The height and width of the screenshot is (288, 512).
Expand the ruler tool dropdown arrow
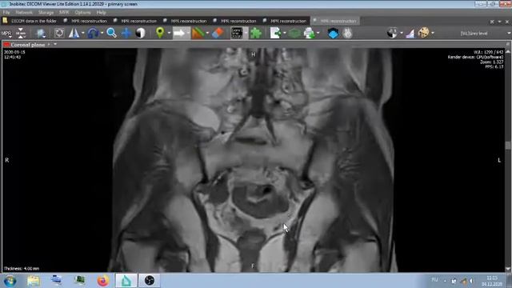[207, 33]
